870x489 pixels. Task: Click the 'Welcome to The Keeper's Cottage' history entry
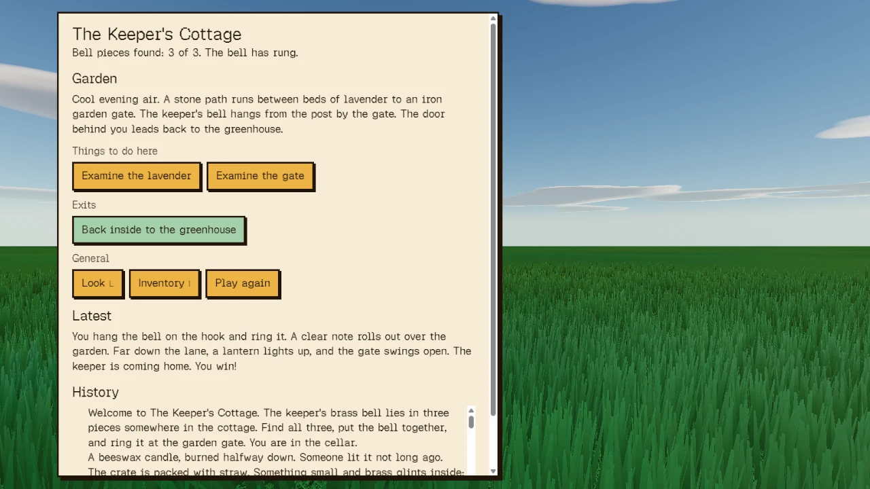268,428
